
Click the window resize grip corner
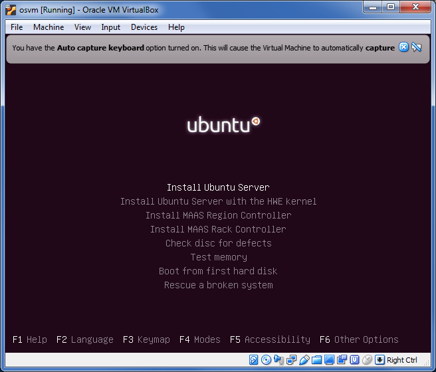pos(426,363)
